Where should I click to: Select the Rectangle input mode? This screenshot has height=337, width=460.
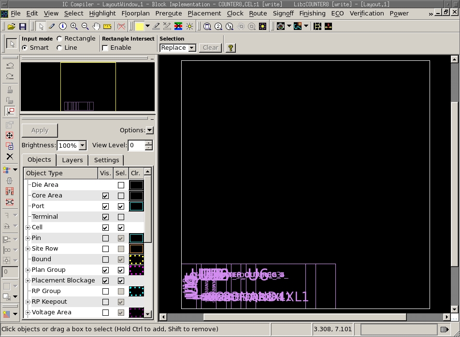[x=59, y=39]
